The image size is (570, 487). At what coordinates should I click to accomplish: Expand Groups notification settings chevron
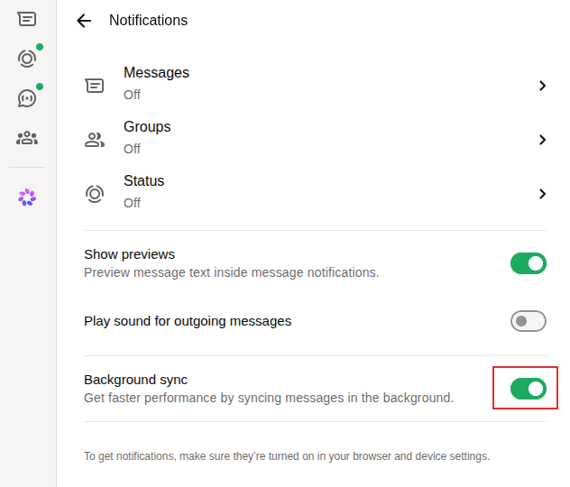(542, 140)
